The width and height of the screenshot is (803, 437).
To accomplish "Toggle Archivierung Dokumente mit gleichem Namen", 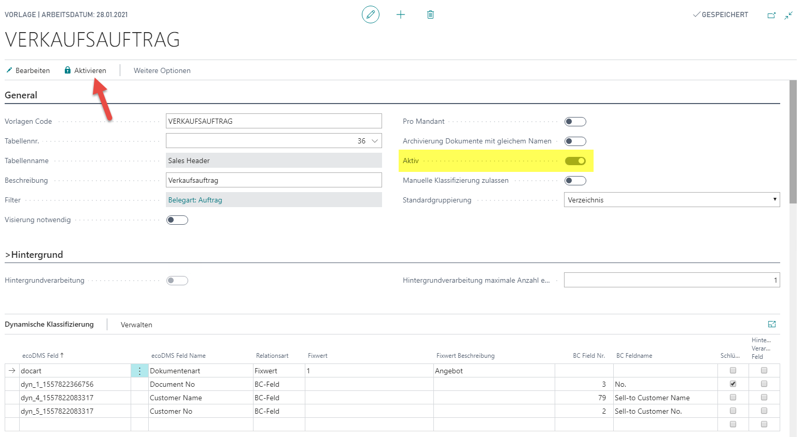I will pyautogui.click(x=575, y=141).
